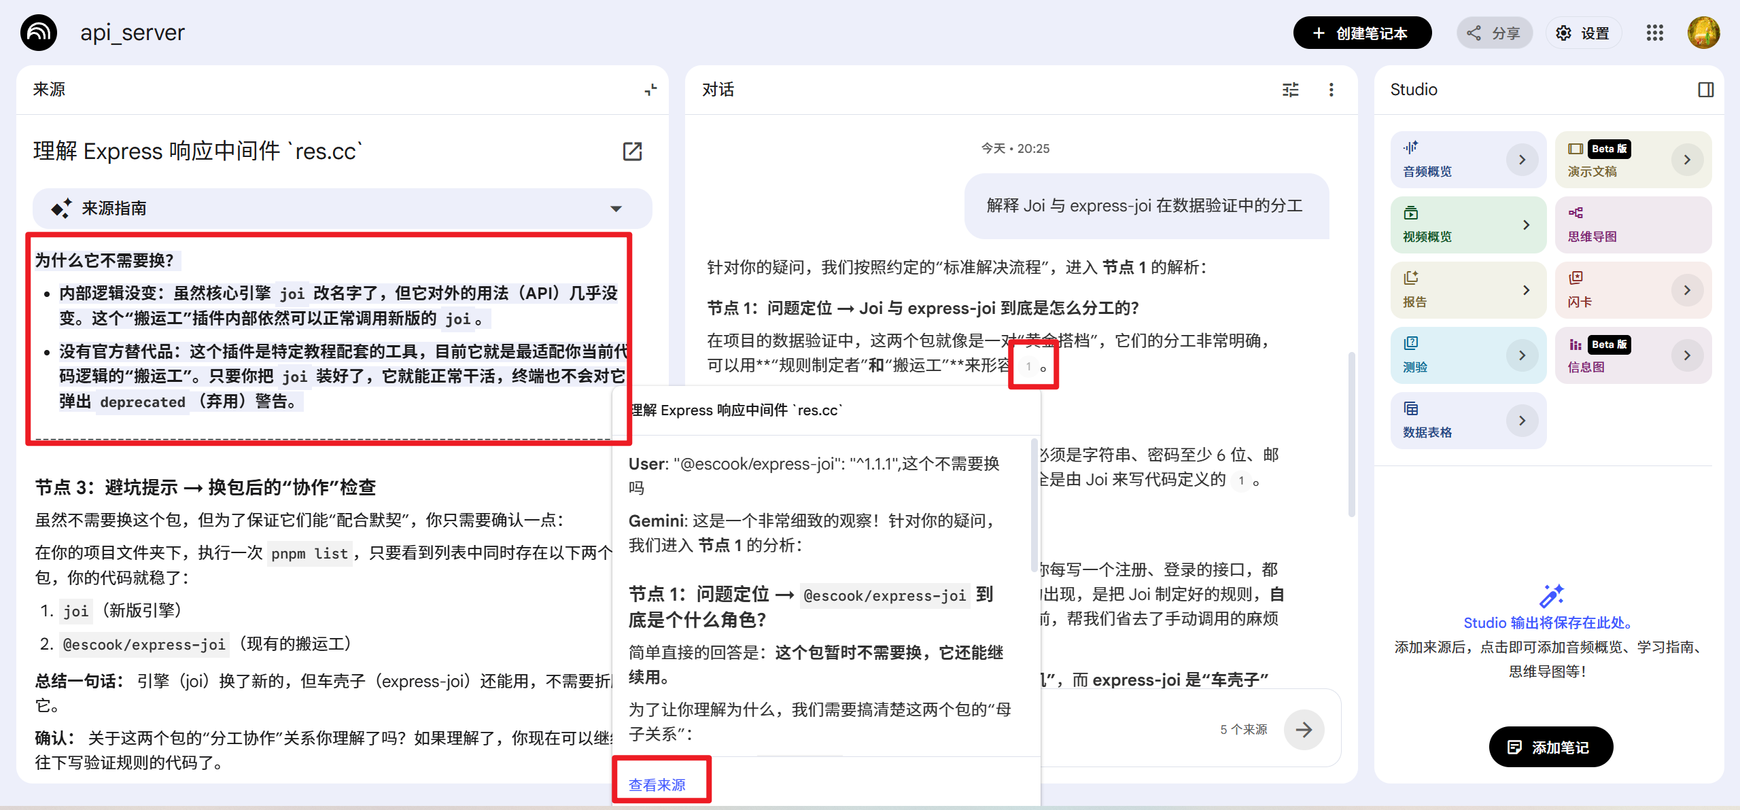Click the 视频概览 card
Viewport: 1740px width, 810px height.
tap(1468, 225)
